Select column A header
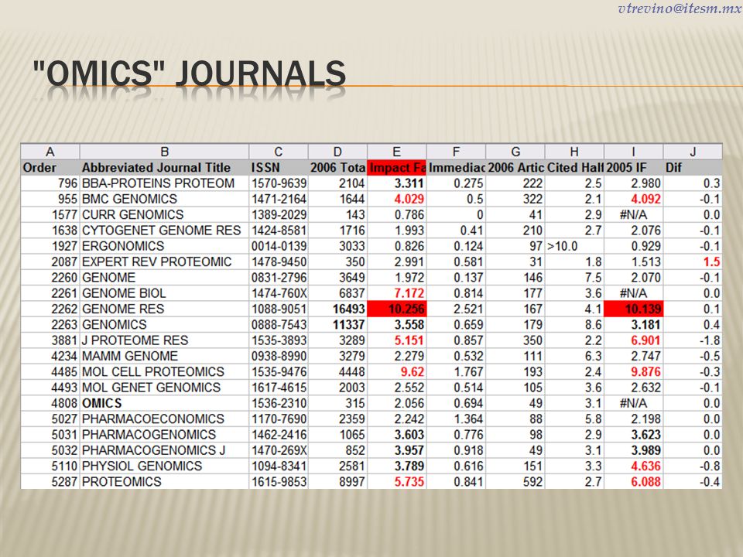Image resolution: width=743 pixels, height=557 pixels. [x=50, y=152]
